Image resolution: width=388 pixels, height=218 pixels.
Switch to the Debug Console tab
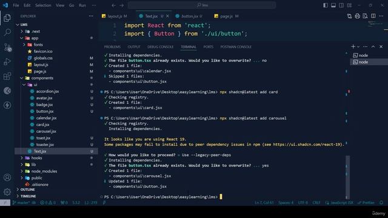click(x=160, y=47)
